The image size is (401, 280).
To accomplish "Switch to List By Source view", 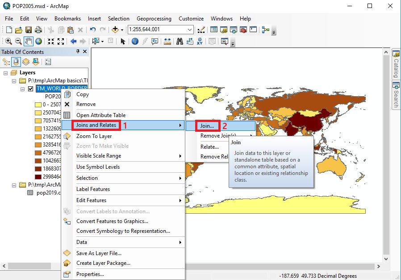I will (x=16, y=62).
